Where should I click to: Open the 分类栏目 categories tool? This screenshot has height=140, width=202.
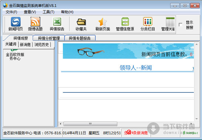pyautogui.click(x=148, y=24)
